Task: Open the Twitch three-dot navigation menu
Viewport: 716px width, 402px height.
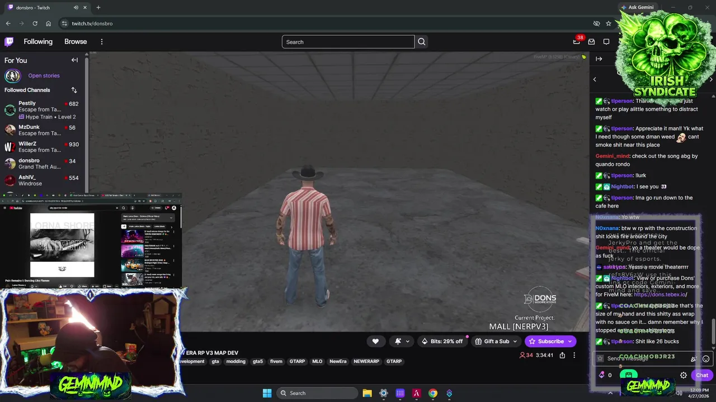Action: 101,42
